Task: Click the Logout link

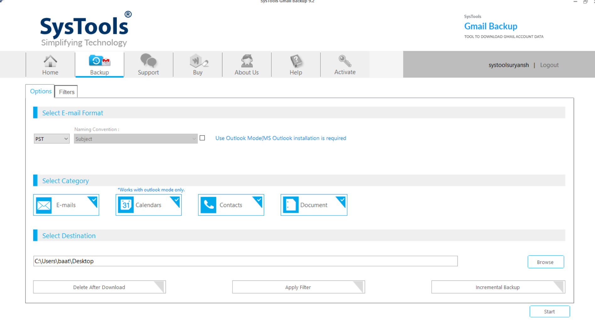Action: point(549,65)
